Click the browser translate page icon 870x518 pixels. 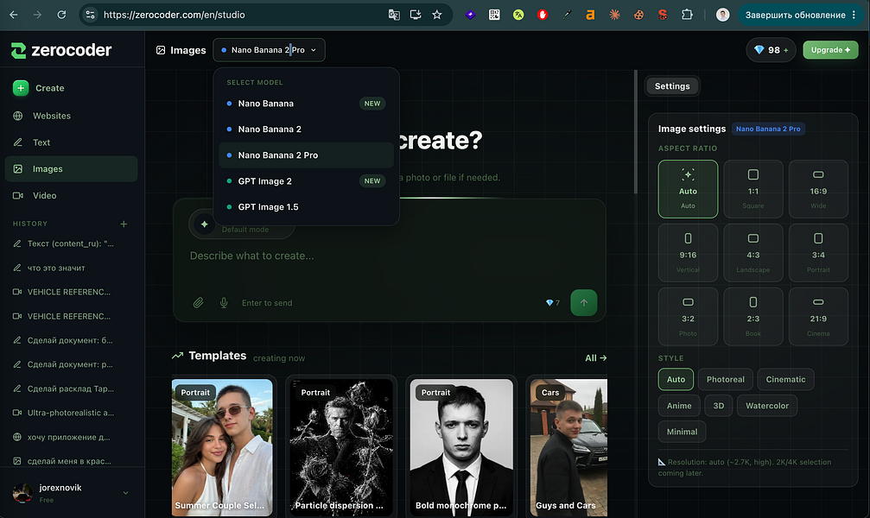point(394,15)
